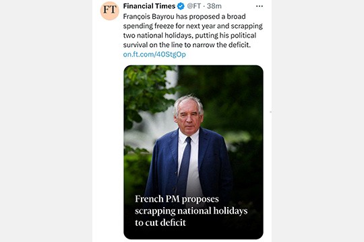Click the gray background right of tweet
This screenshot has height=242, width=364.
coord(317,121)
